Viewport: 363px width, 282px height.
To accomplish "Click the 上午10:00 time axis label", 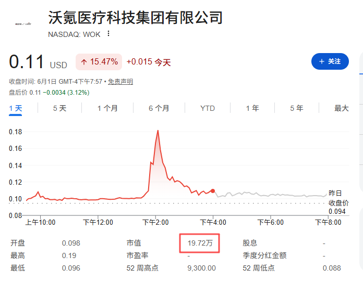I will (40, 222).
